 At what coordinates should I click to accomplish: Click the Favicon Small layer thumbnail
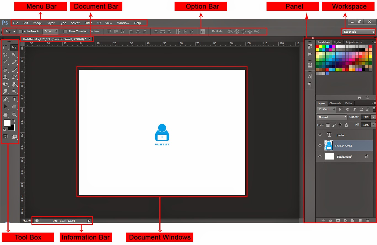tap(329, 145)
